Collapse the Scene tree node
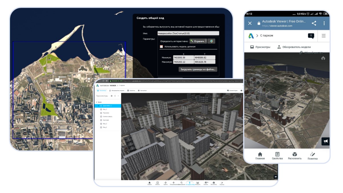This screenshot has width=343, height=193. point(97,102)
